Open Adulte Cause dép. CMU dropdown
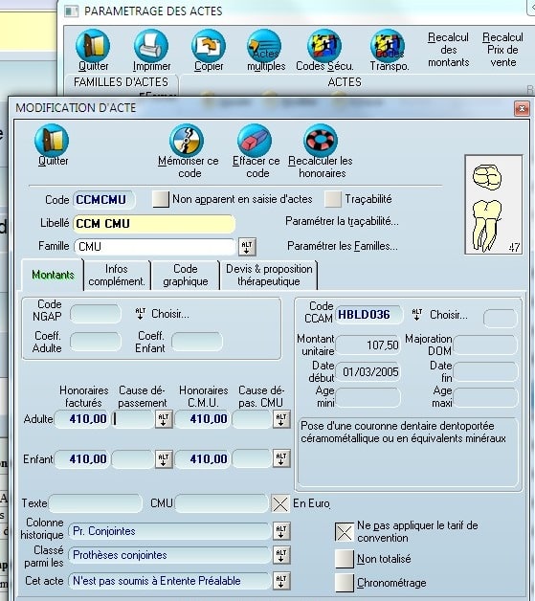535x601 pixels. pyautogui.click(x=281, y=419)
